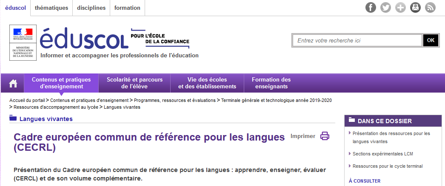Screen dimensions: 445x186
Task: Open the newsletter envelope icon
Action: (x=415, y=8)
